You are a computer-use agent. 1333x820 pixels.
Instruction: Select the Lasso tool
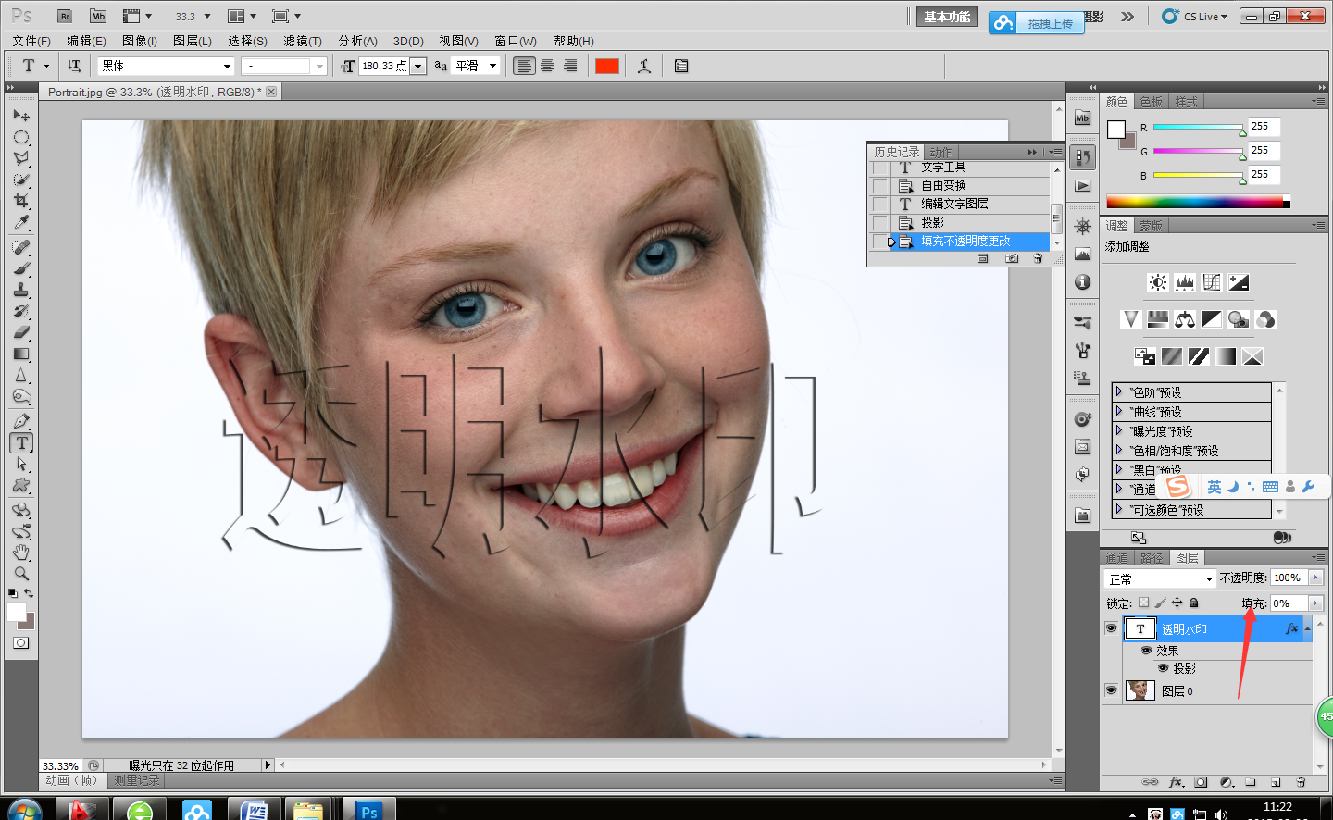click(21, 159)
